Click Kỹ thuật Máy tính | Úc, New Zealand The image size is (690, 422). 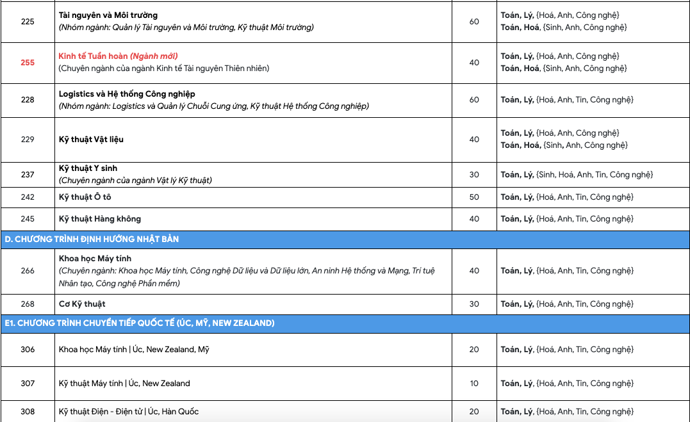124,383
